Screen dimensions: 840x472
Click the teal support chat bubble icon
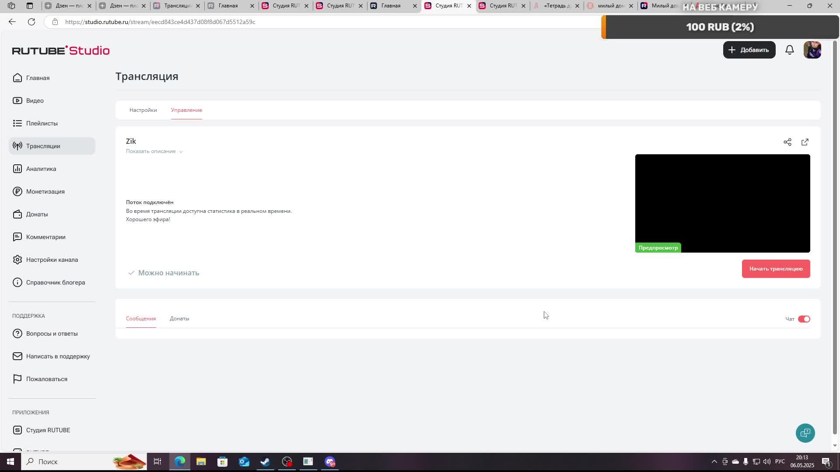click(x=805, y=433)
